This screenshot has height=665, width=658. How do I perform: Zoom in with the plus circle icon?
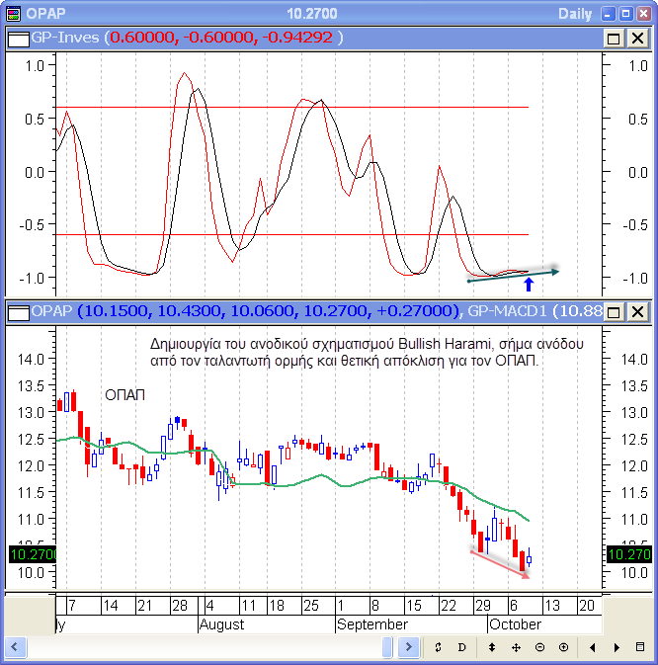tap(563, 647)
